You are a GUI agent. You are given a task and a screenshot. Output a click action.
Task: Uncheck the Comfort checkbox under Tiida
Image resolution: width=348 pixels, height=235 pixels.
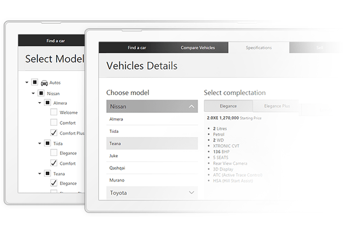point(54,163)
